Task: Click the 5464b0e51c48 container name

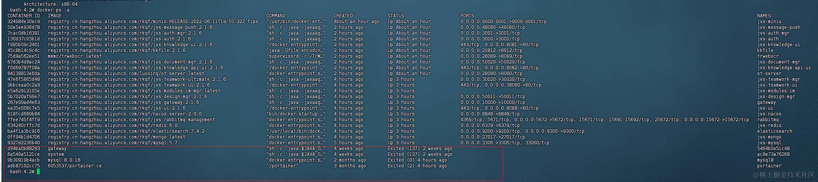Action: (773, 149)
